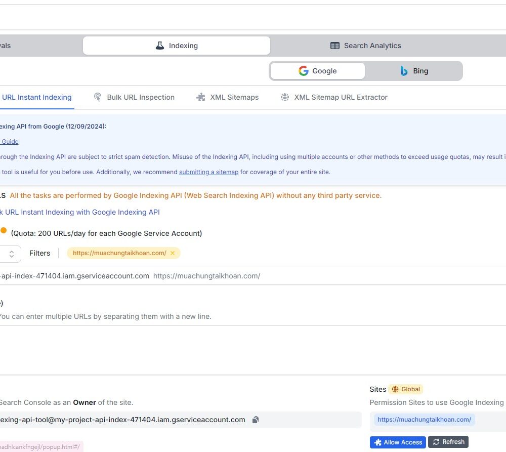The width and height of the screenshot is (506, 452).
Task: Select the Bulk URL Inspection magnifier icon
Action: pos(97,97)
